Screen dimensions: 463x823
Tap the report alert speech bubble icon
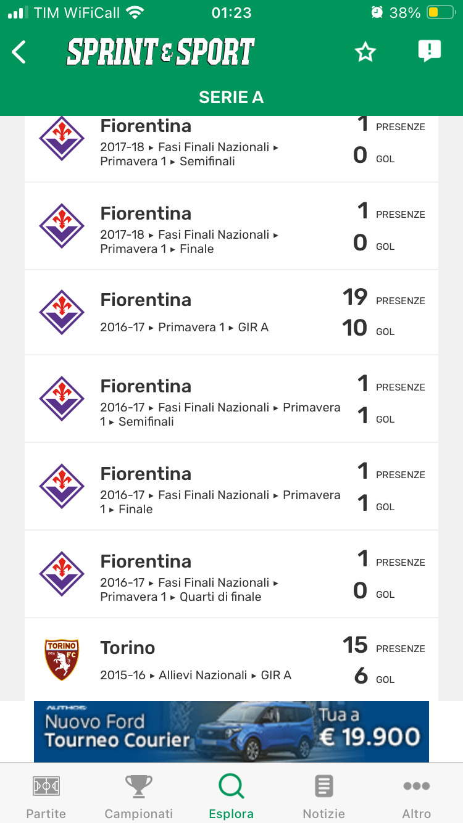tap(429, 51)
